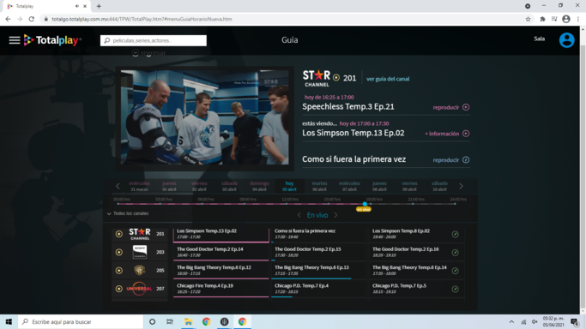
Task: Select Chicago P.D. Temp.7 Ep.4 cell
Action: coord(318,289)
